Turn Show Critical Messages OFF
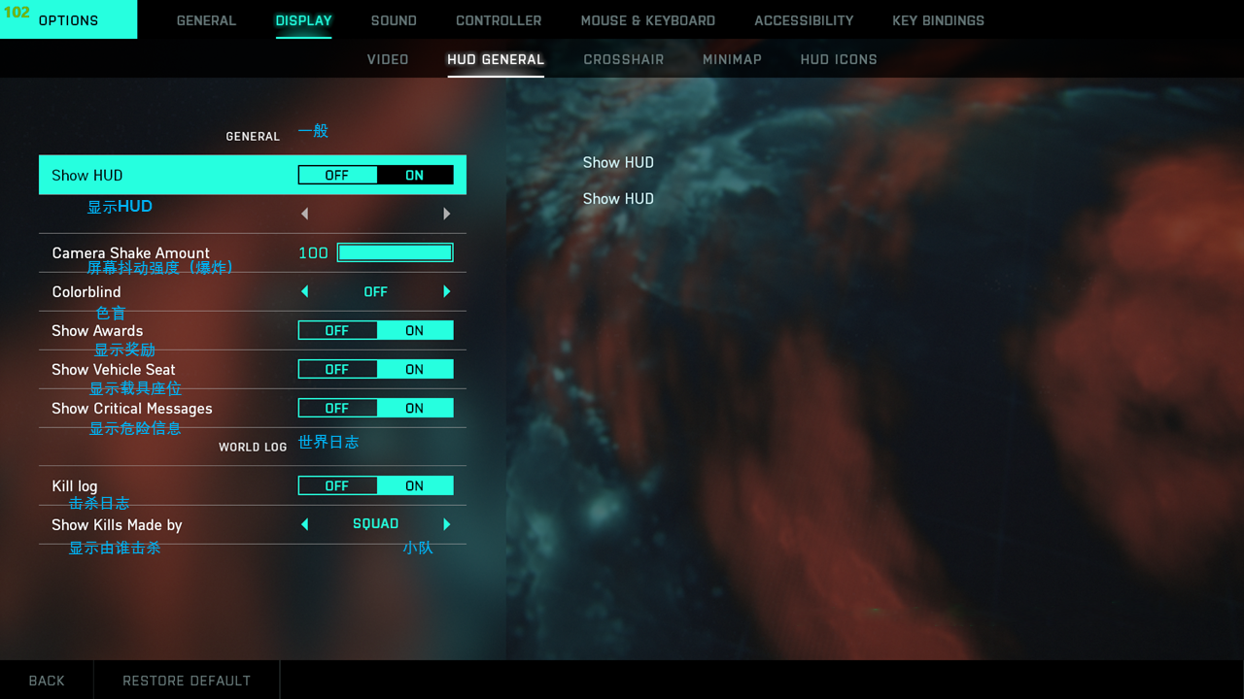 (x=337, y=409)
